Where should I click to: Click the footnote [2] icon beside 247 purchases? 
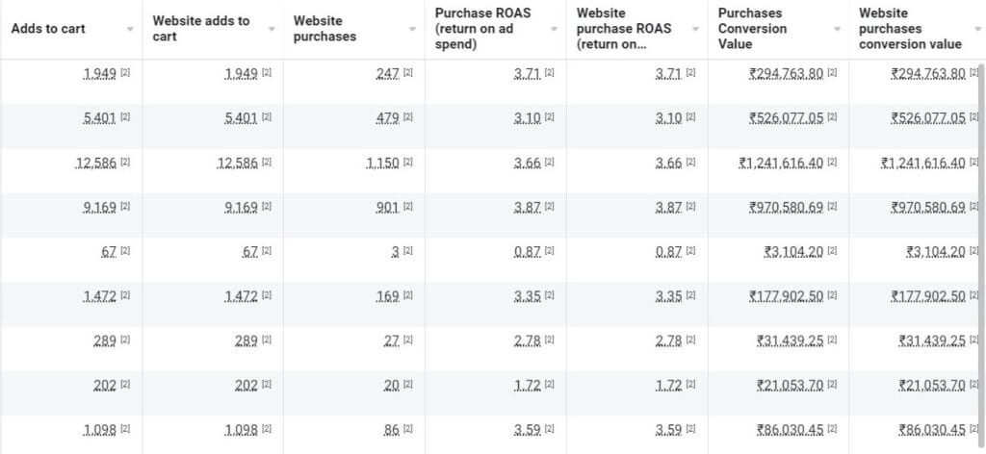tap(408, 73)
